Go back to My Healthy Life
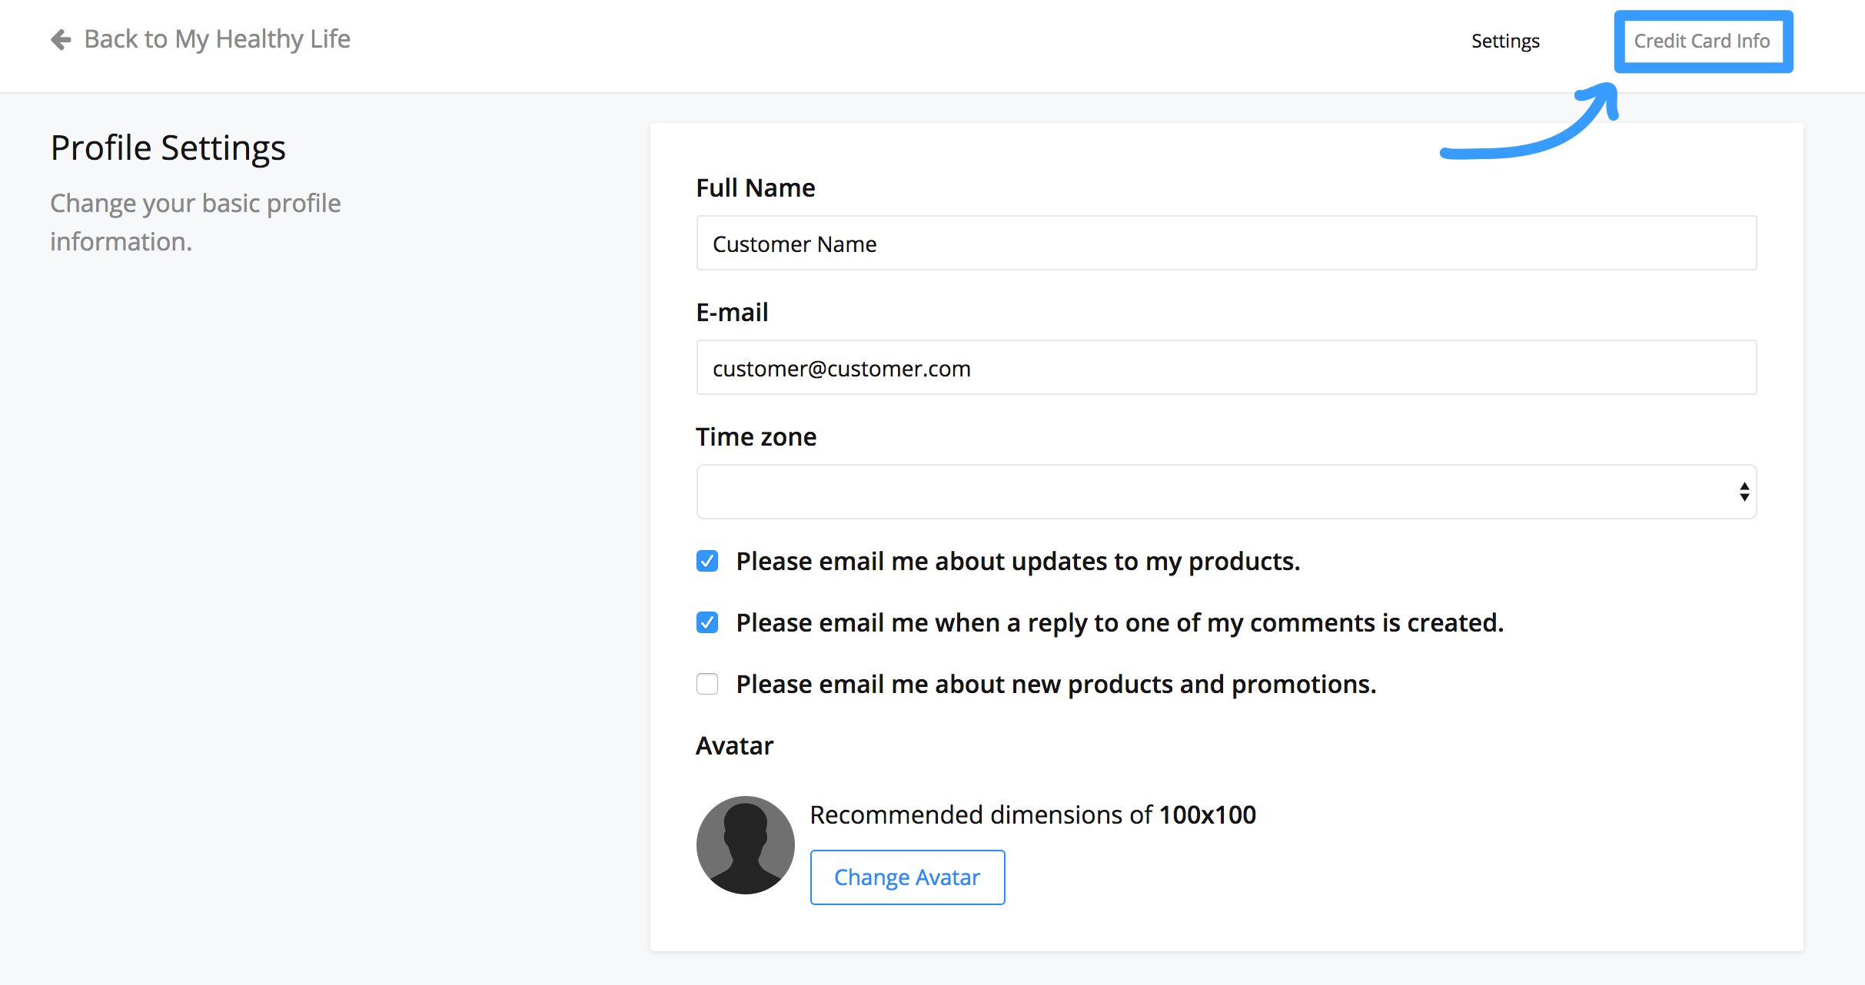The image size is (1865, 985). click(217, 39)
